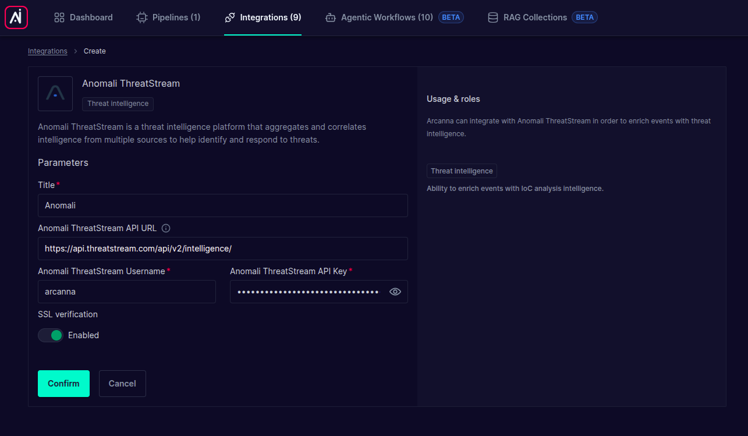Click Threat intelligence role tag in Usage panel
Viewport: 748px width, 436px height.
[x=462, y=171]
